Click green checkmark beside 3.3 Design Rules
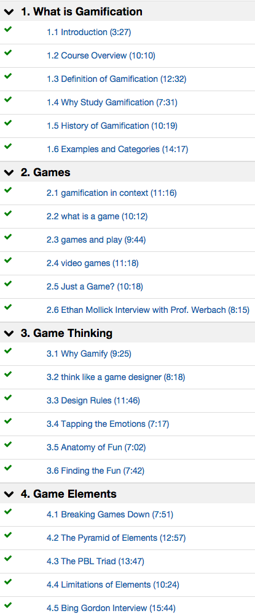This screenshot has height=616, width=255. tap(8, 398)
